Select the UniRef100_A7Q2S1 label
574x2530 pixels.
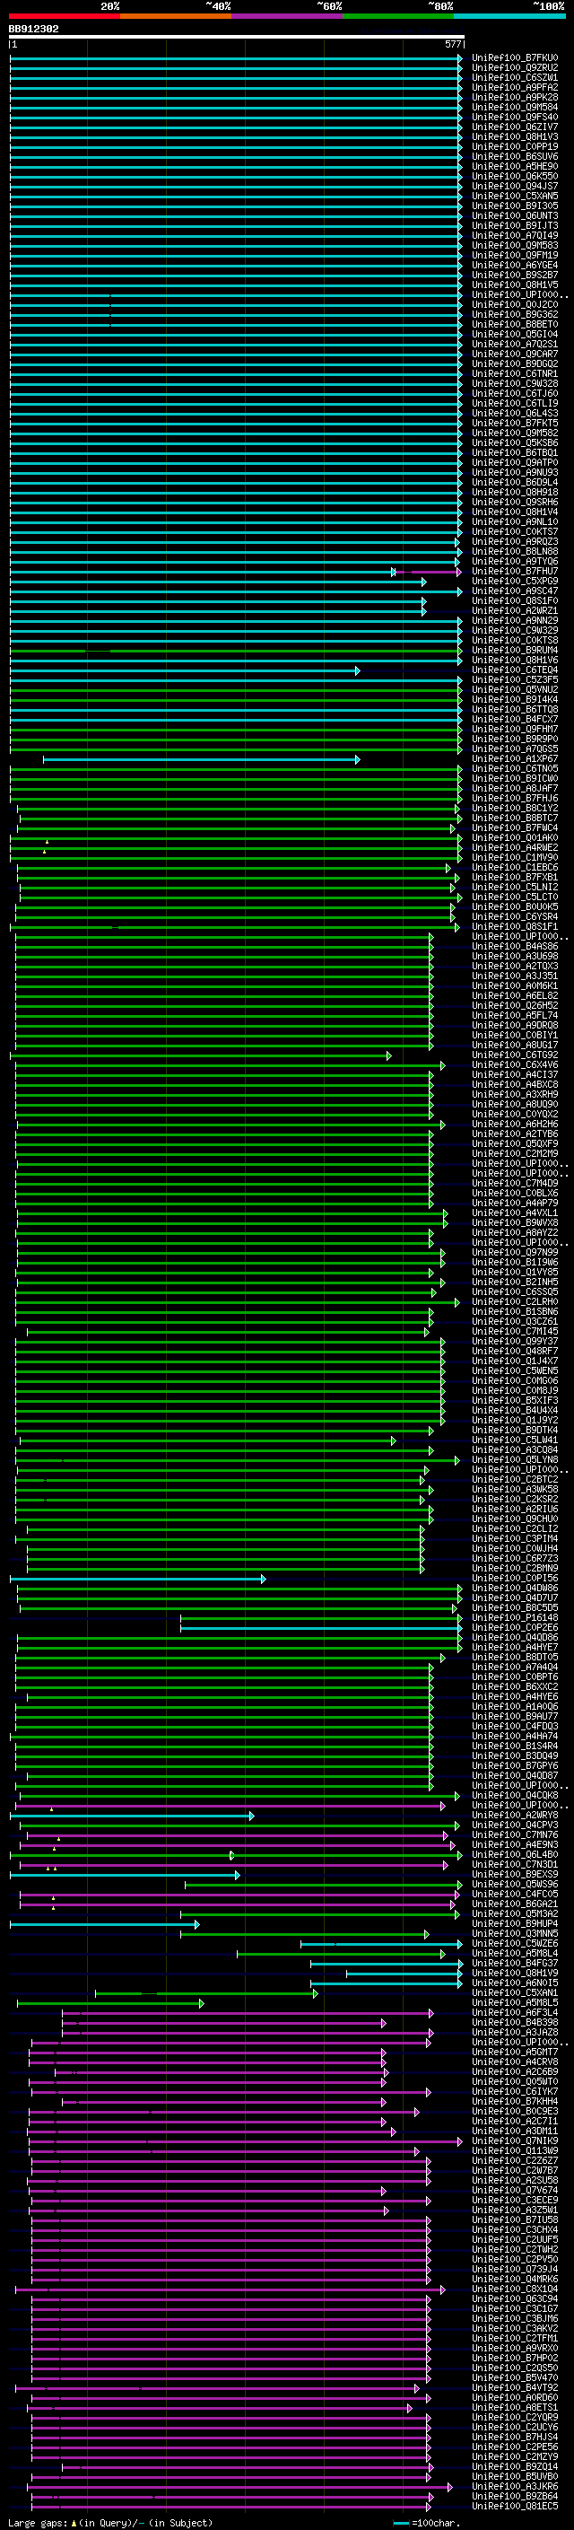(515, 344)
